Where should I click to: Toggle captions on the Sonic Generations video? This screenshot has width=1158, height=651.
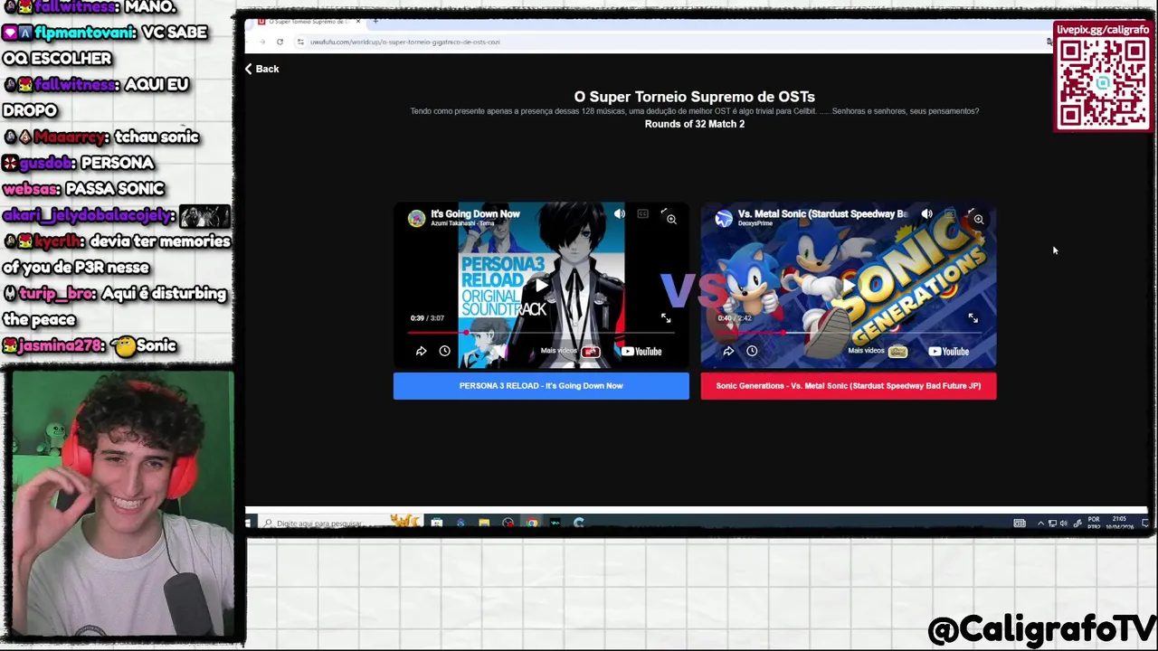pyautogui.click(x=950, y=214)
